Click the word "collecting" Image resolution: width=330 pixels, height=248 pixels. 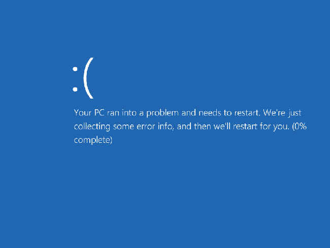(92, 127)
